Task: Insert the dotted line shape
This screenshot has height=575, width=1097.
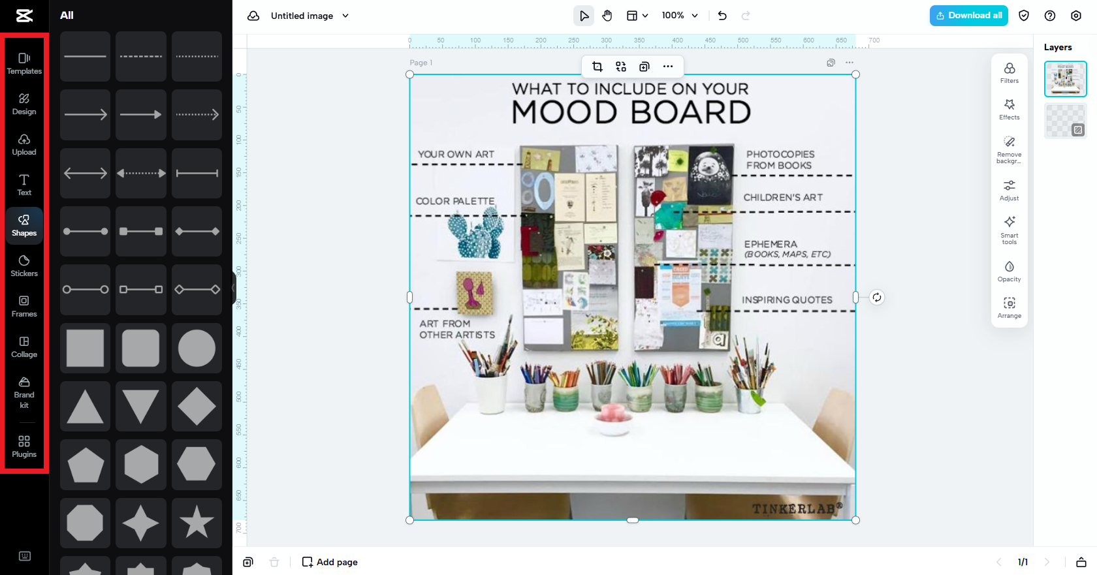Action: tap(197, 57)
